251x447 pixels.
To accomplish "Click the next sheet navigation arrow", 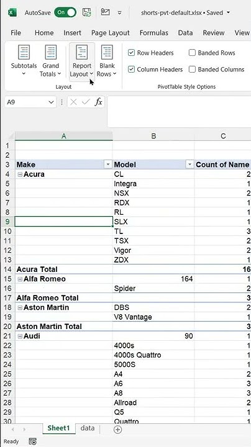I will (x=24, y=430).
